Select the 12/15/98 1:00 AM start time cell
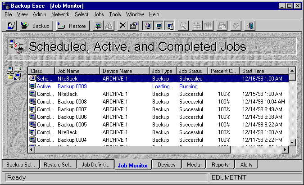 pyautogui.click(x=262, y=94)
